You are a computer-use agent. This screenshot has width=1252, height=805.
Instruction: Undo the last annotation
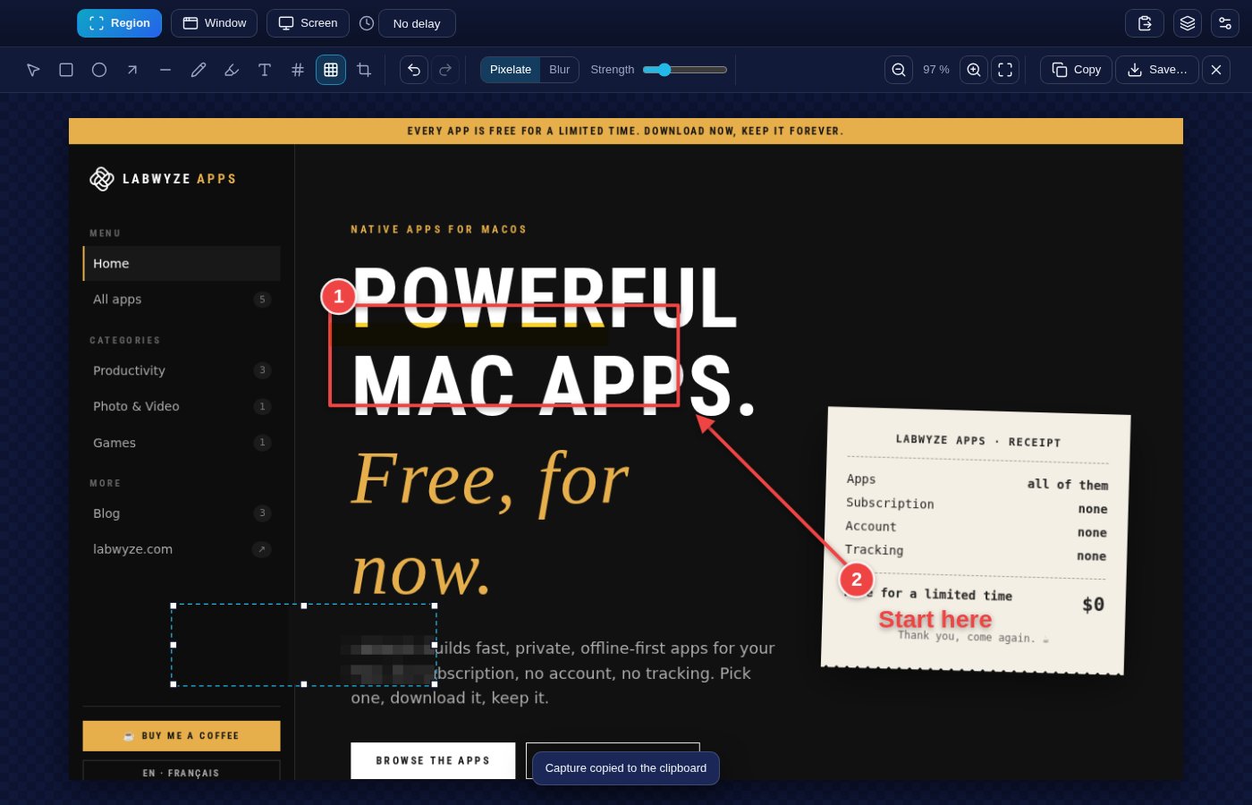pyautogui.click(x=414, y=70)
